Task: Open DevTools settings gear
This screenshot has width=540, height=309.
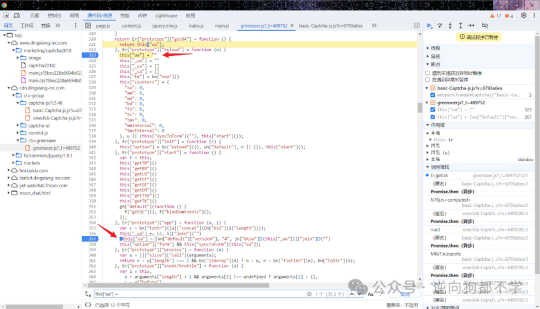Action: [523, 15]
